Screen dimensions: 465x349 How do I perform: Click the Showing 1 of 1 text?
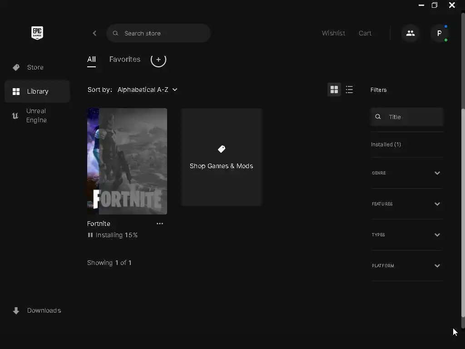tap(109, 263)
